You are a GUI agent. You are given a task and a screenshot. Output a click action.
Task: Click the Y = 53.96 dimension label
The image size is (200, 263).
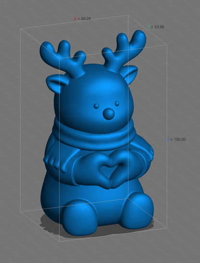pyautogui.click(x=156, y=27)
